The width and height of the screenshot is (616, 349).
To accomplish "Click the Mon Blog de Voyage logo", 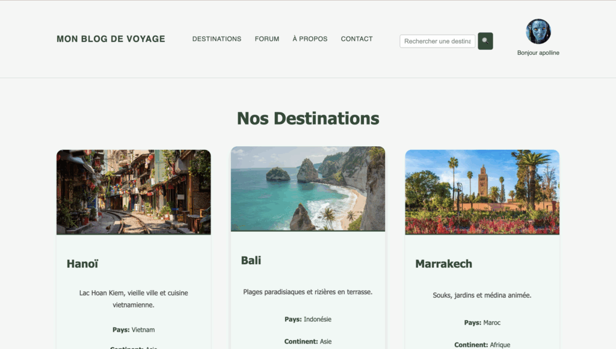I will click(111, 39).
